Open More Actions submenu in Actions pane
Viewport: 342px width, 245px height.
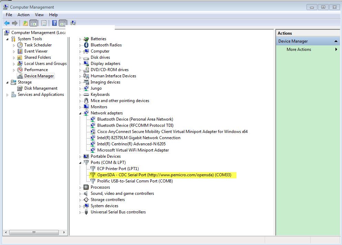pos(308,49)
